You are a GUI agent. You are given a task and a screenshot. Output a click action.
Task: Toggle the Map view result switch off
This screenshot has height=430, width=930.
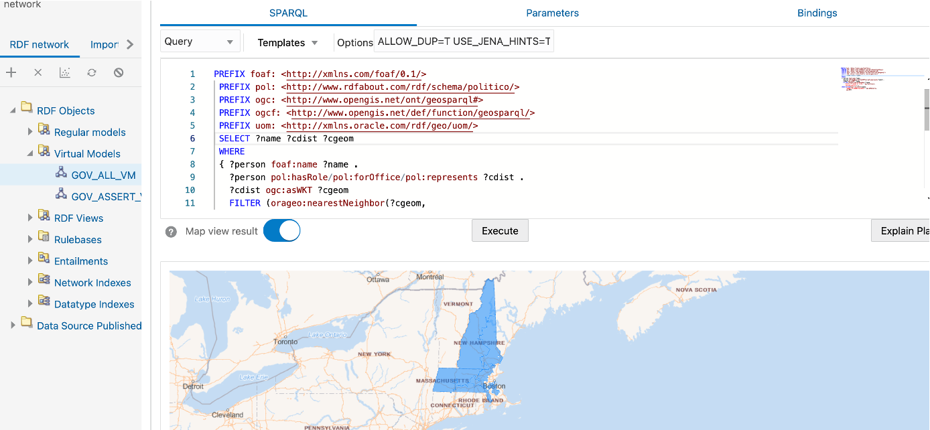[x=281, y=230]
